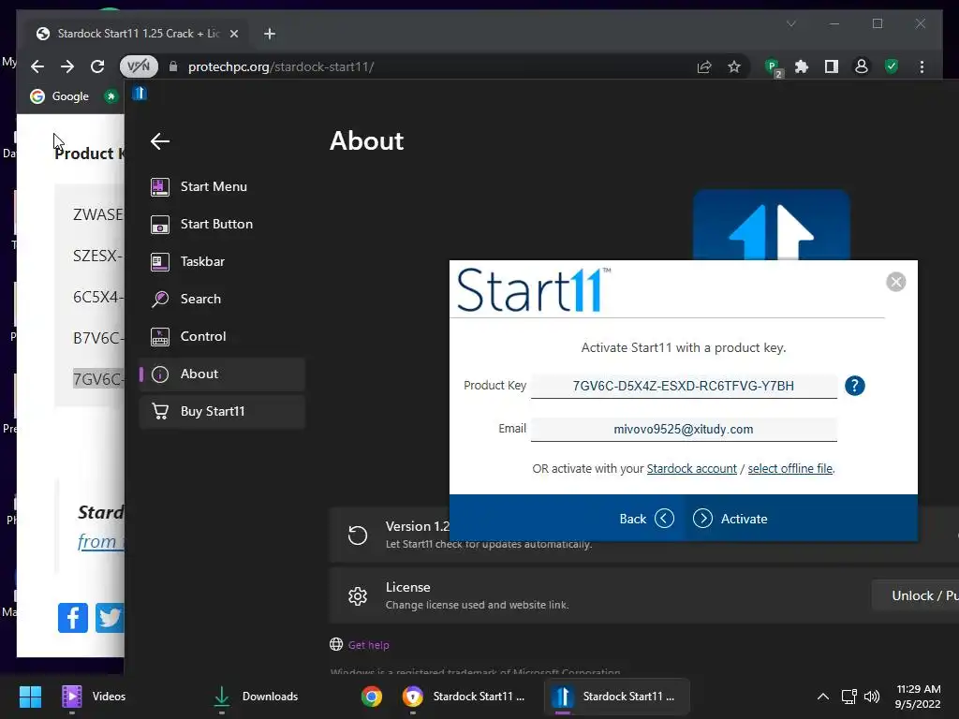Image resolution: width=959 pixels, height=719 pixels.
Task: Click the share page icon in address bar
Action: pyautogui.click(x=704, y=66)
